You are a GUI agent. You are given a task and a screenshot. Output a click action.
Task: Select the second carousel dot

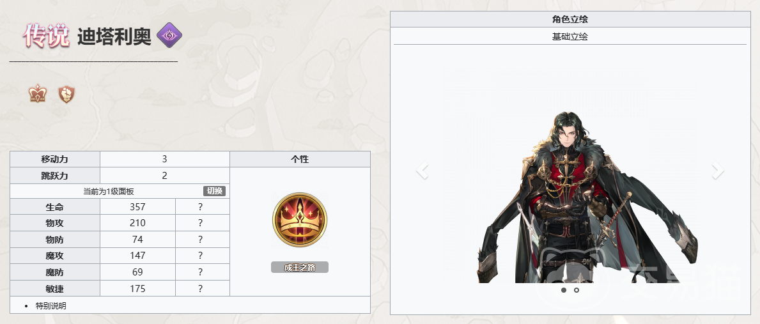tap(577, 290)
